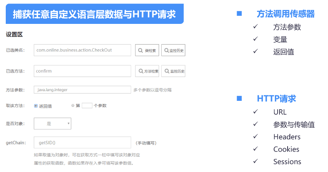The width and height of the screenshot is (328, 172).
Task: Click the Cookies bullet item
Action: (286, 149)
